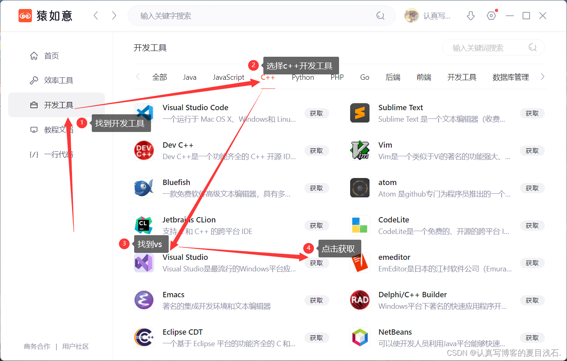Open the 商务合作 link

pos(37,347)
